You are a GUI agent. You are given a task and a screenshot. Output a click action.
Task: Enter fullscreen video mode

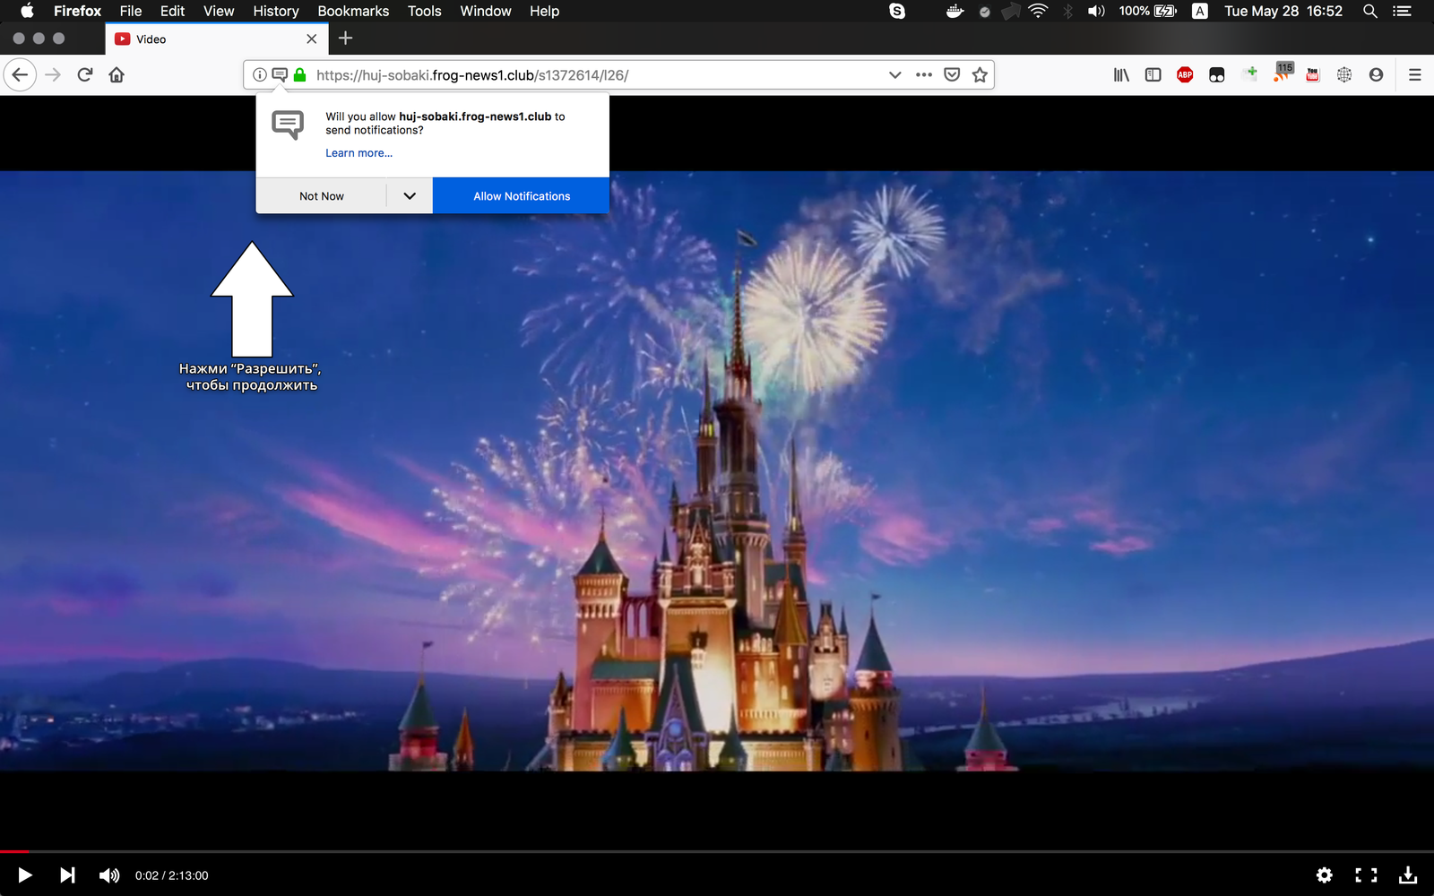[x=1366, y=875]
